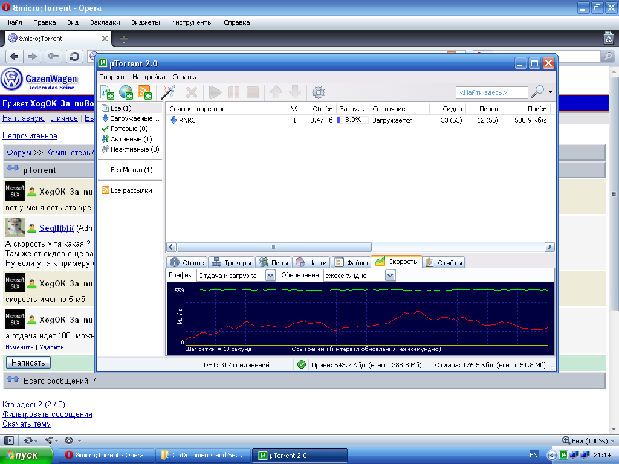Open Opera Файл menu
Image resolution: width=619 pixels, height=464 pixels.
coord(15,22)
